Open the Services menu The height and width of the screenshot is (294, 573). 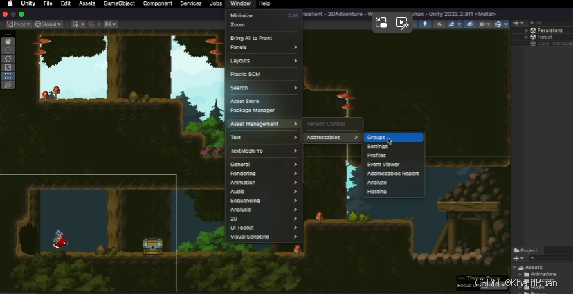tap(191, 3)
